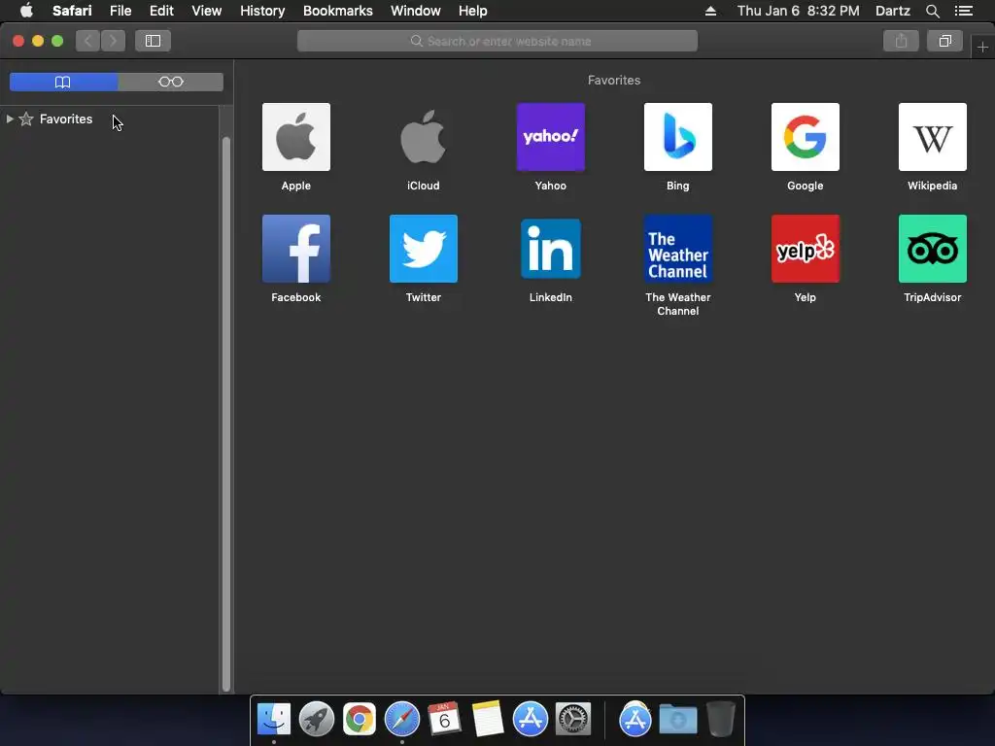Open the Twitter favorite tile
Viewport: 995px width, 746px height.
pyautogui.click(x=424, y=249)
